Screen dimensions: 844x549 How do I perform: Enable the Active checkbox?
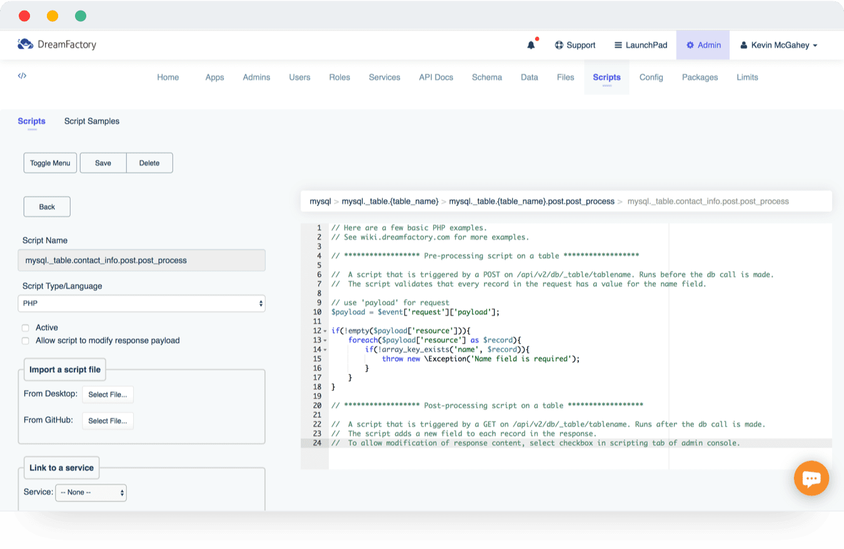point(26,327)
